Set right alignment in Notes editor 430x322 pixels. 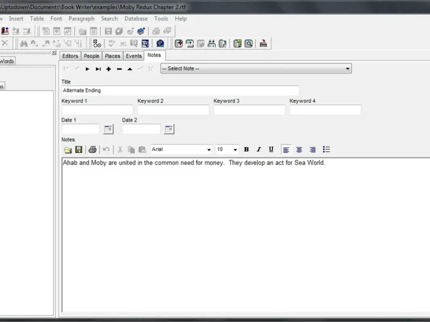pyautogui.click(x=312, y=150)
